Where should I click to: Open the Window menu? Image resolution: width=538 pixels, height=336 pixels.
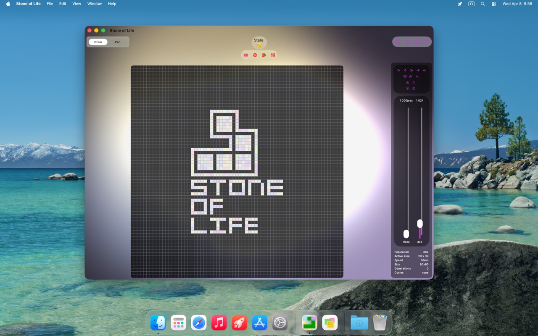click(94, 4)
